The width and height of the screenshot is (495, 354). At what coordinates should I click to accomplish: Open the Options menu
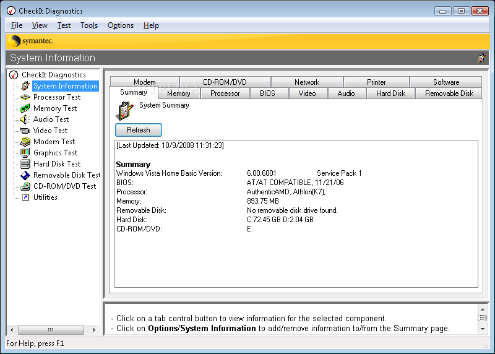(121, 25)
